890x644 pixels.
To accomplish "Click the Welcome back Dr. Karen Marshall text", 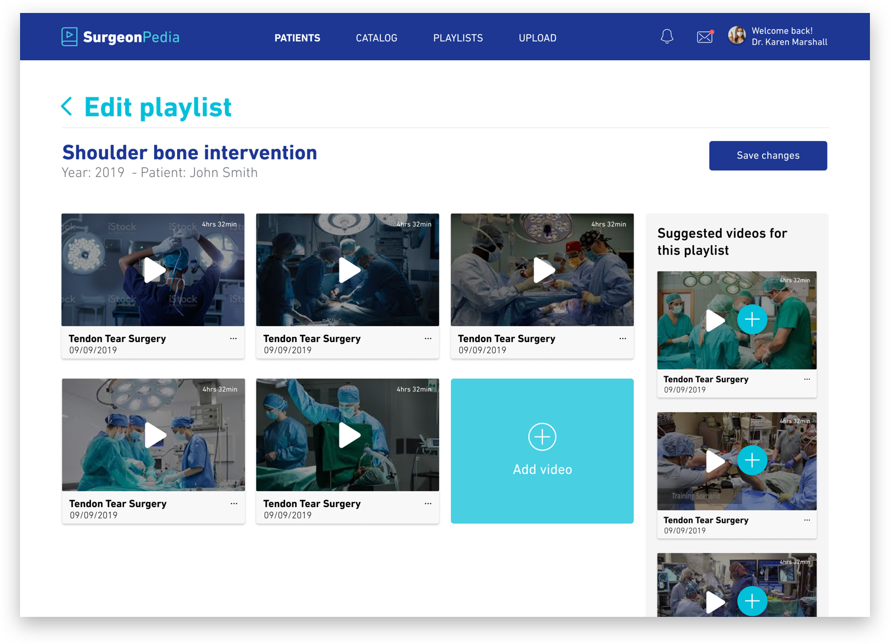I will (x=789, y=37).
